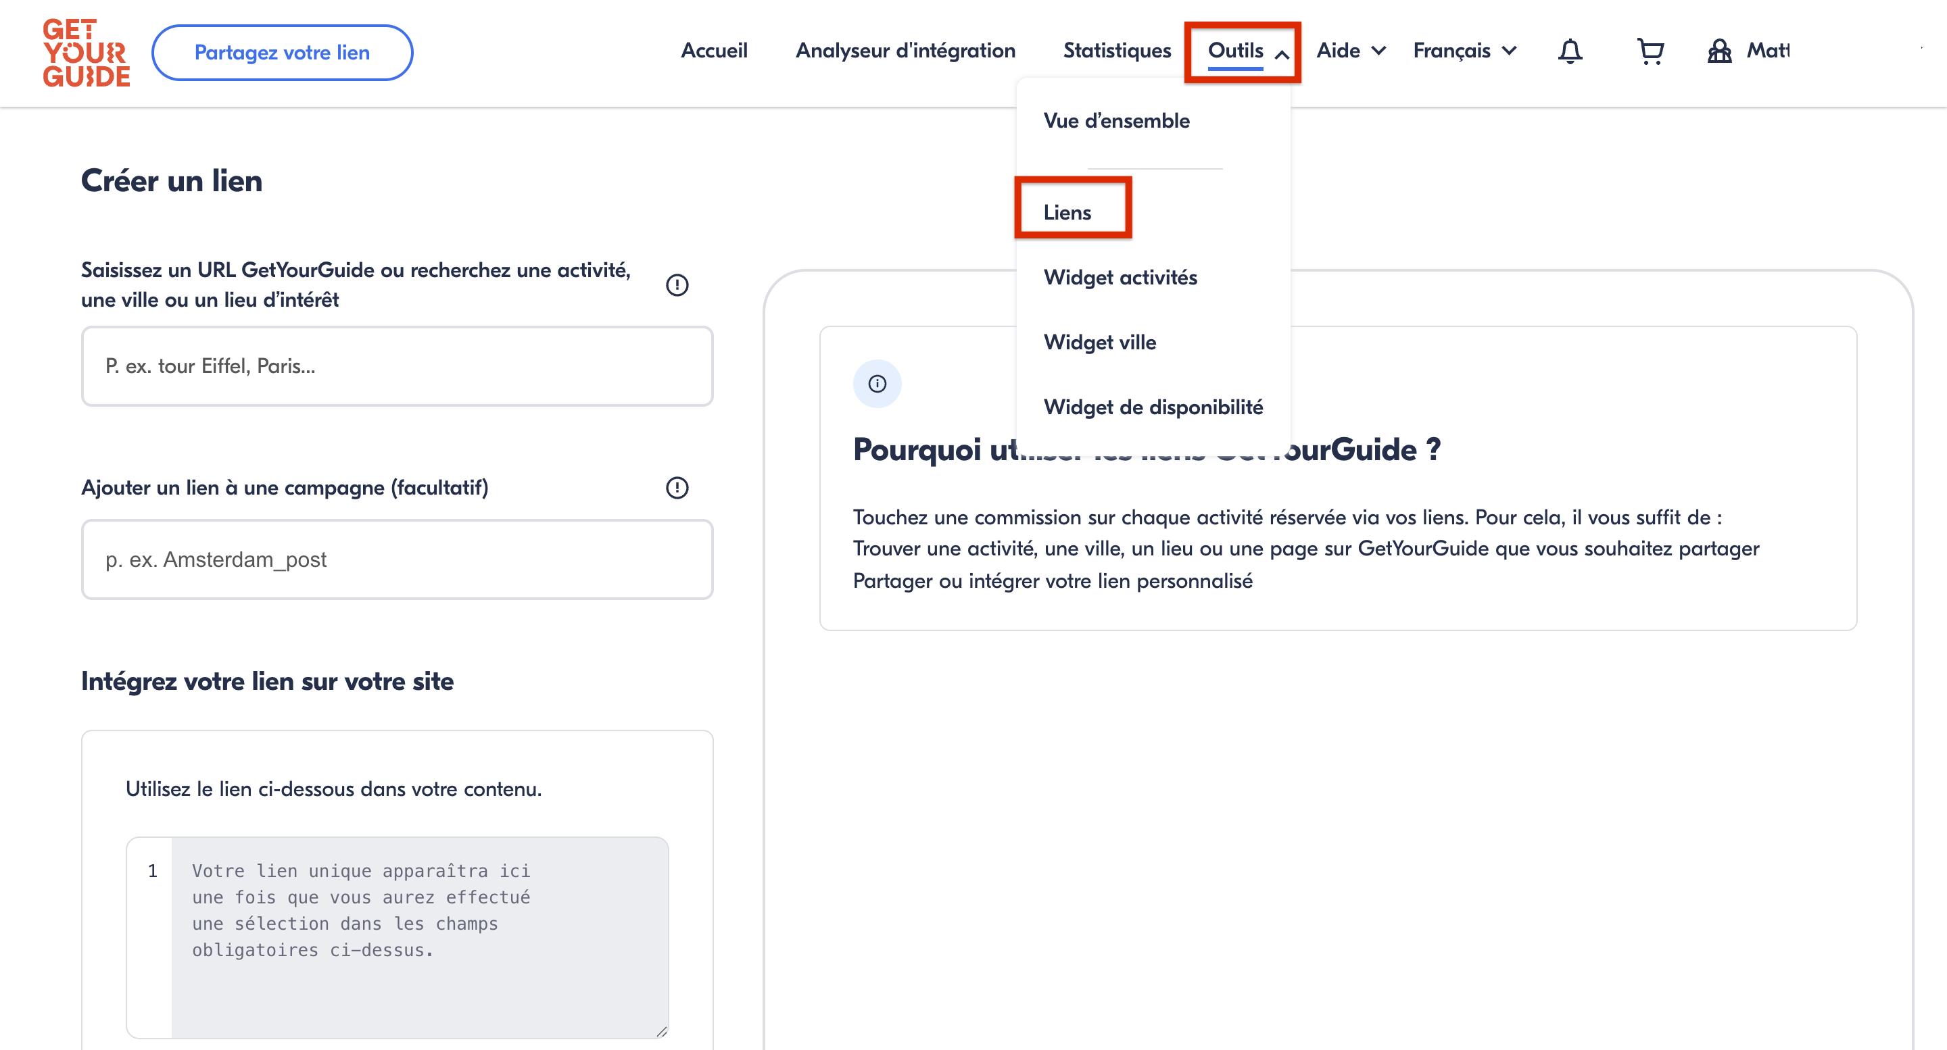Screen dimensions: 1947x1050
Task: Open Widget activités from the menu
Action: click(x=1120, y=277)
